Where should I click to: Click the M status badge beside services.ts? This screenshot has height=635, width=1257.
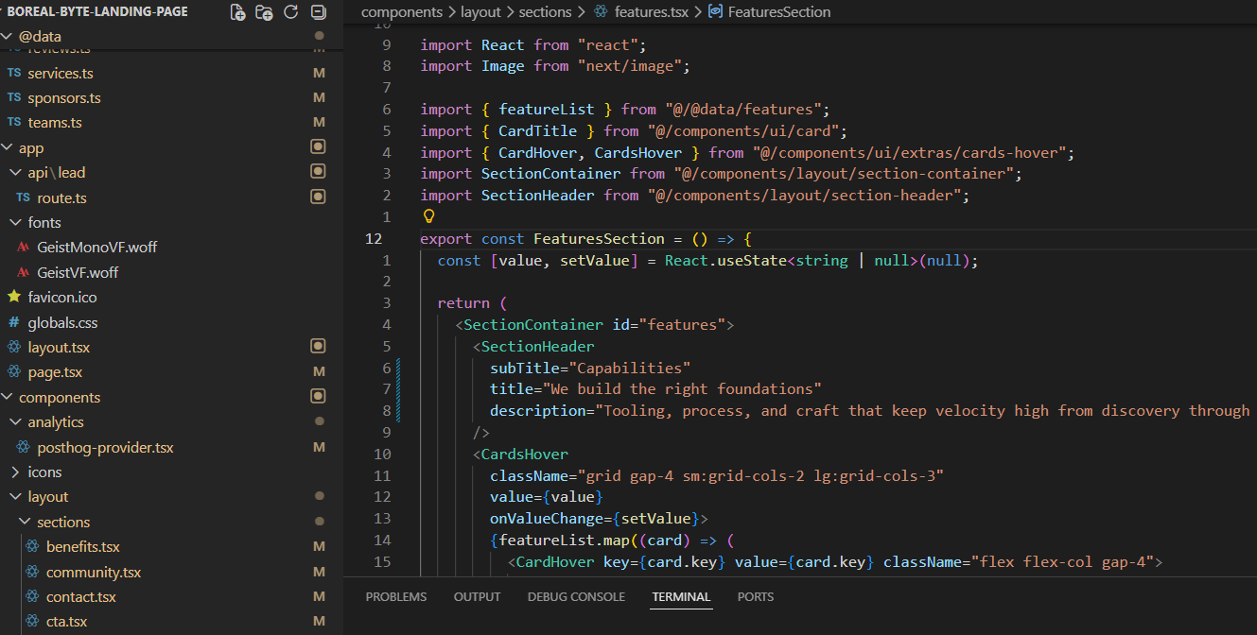(x=319, y=73)
